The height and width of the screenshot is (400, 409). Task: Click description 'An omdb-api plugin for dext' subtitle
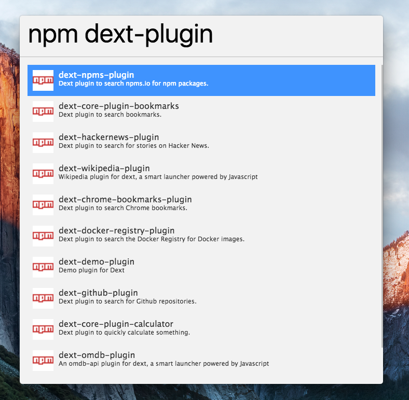[164, 364]
